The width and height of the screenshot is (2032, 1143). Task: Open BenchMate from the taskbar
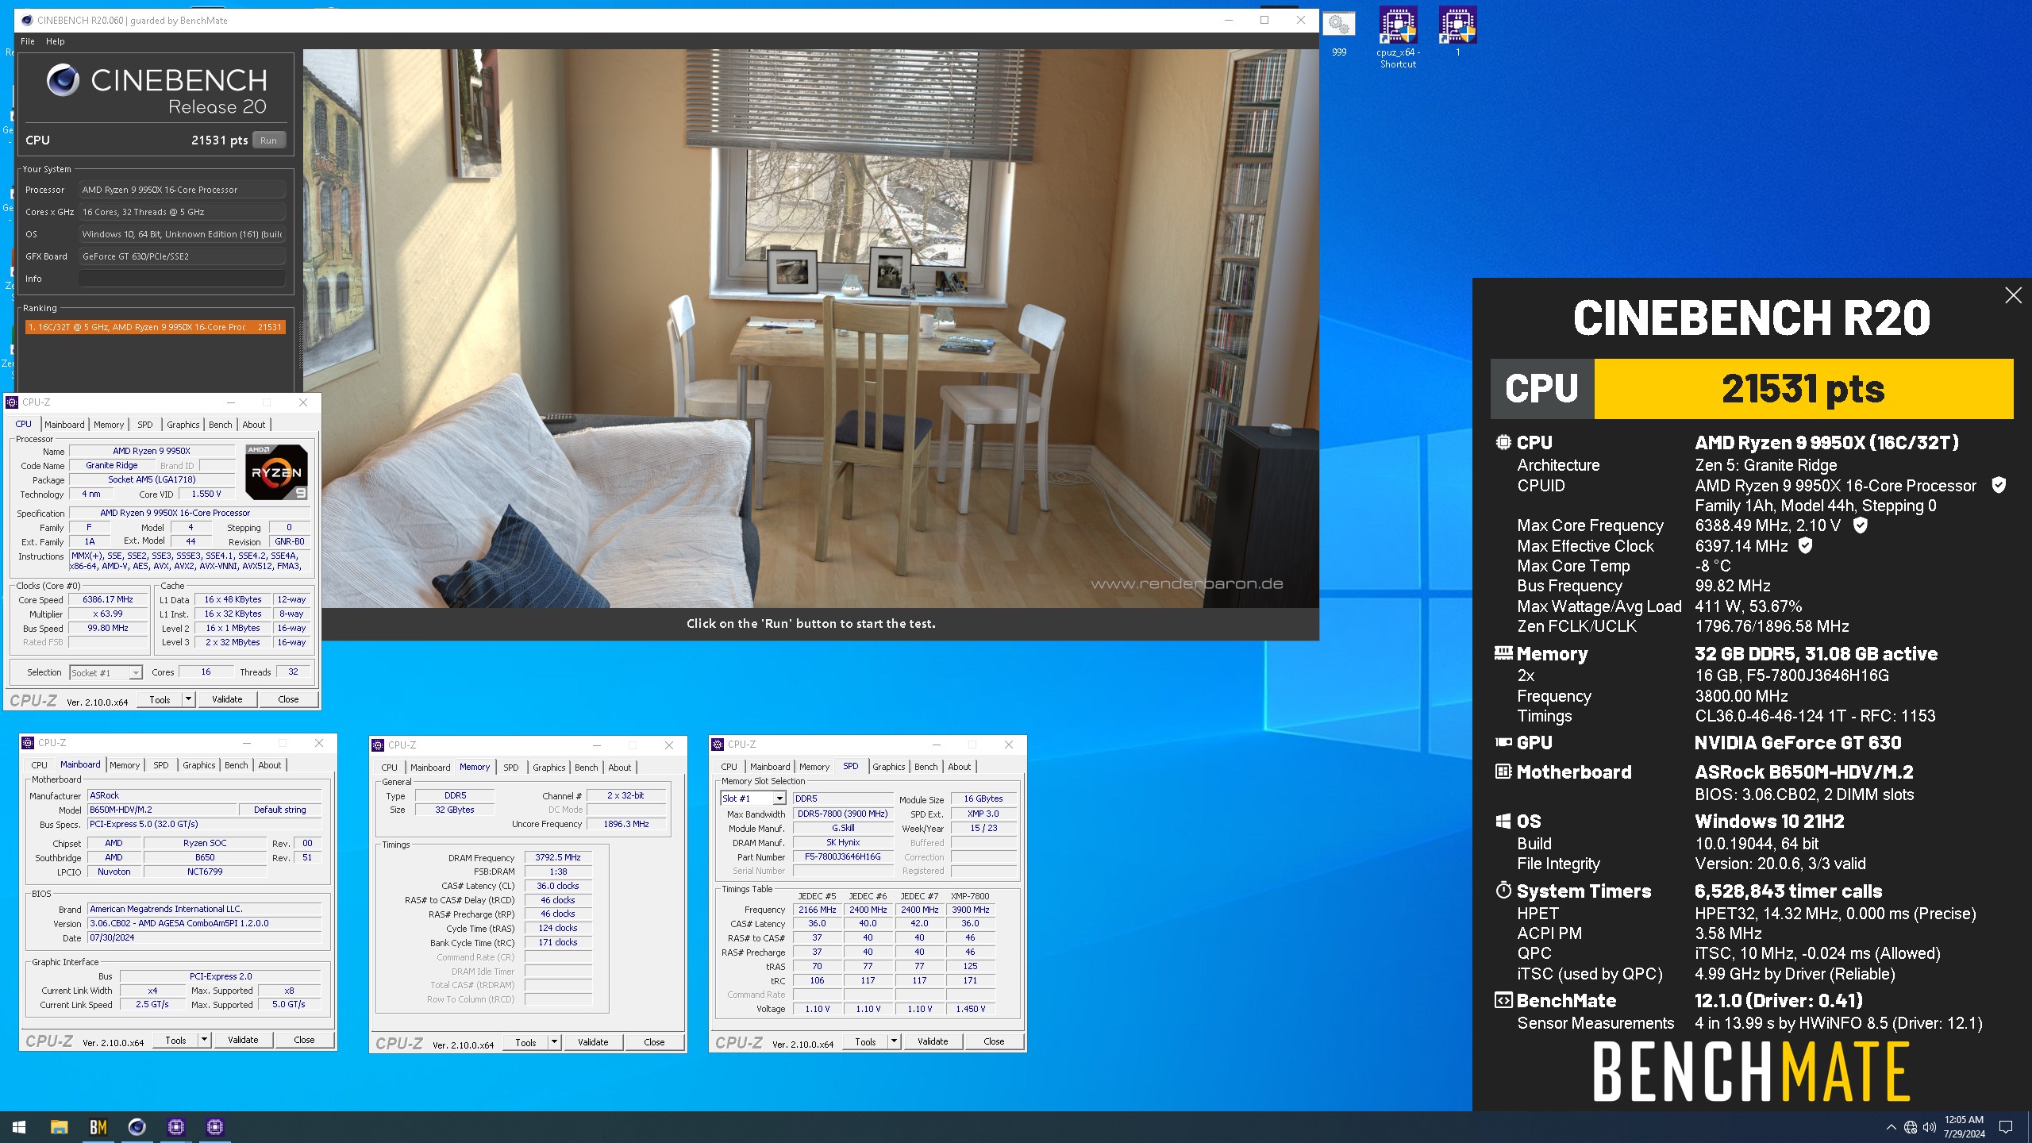[98, 1126]
